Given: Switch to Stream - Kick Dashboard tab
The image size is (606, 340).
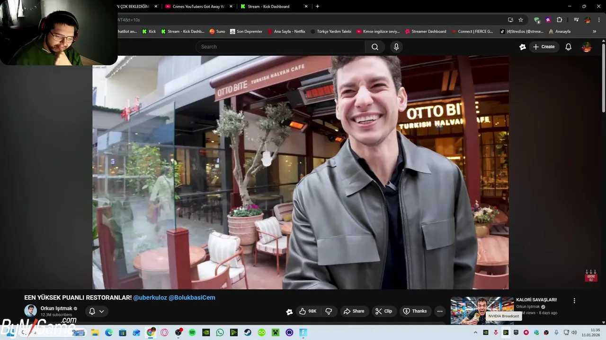Looking at the screenshot, I should pos(274,7).
